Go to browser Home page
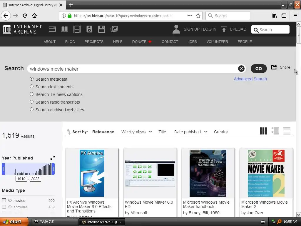 coord(34,16)
